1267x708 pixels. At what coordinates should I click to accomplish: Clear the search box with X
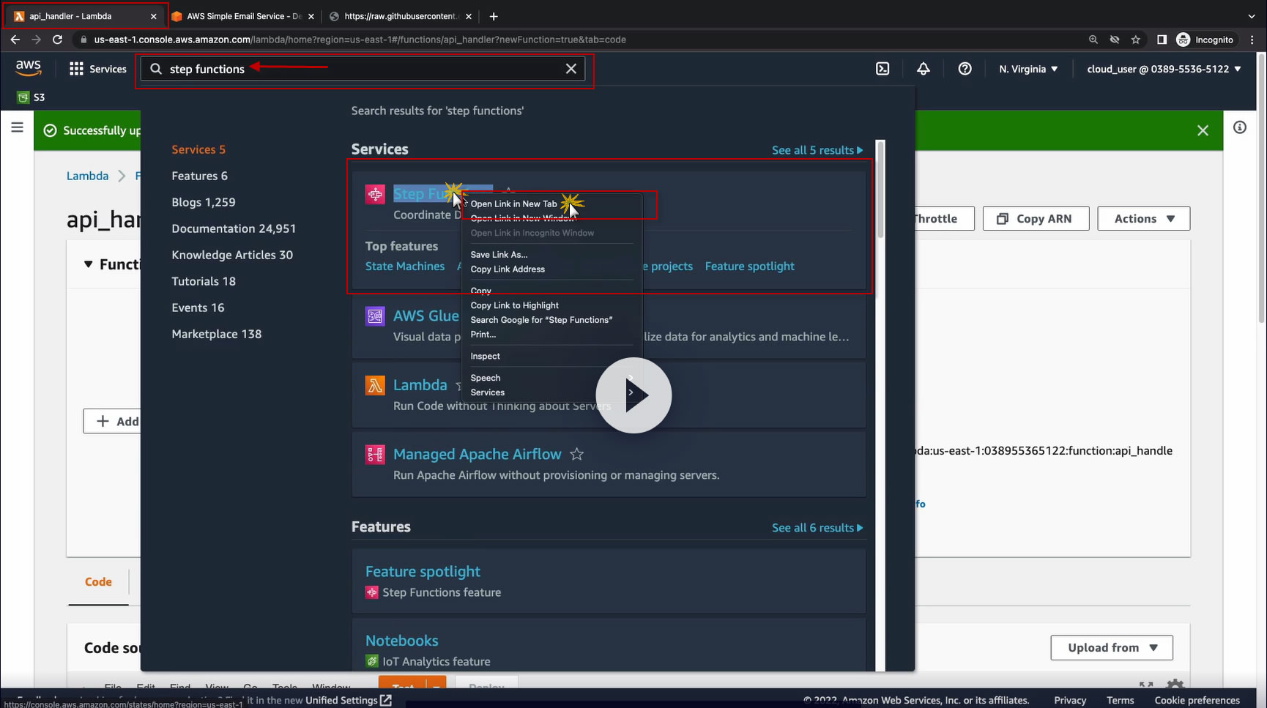pos(571,69)
